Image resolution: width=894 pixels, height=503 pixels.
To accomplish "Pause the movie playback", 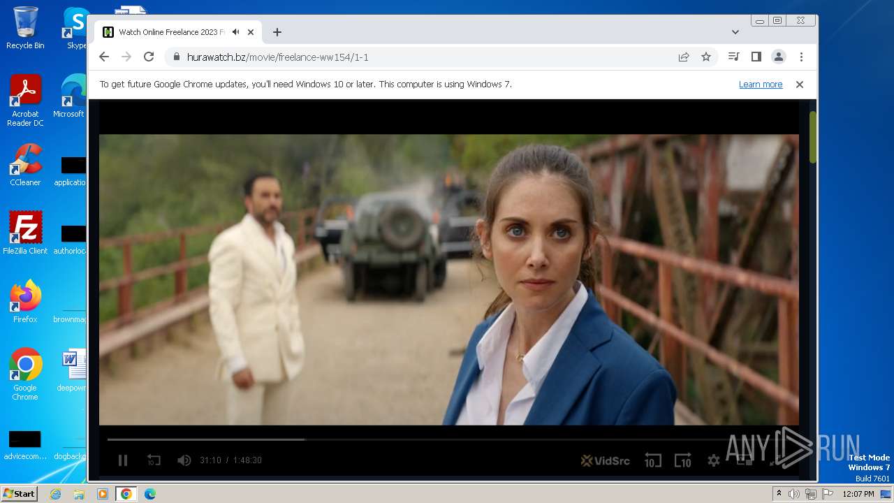I will (x=123, y=460).
